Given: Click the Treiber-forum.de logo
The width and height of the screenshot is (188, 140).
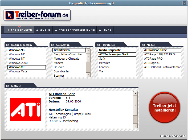Looking at the screenshot, I should tap(37, 15).
